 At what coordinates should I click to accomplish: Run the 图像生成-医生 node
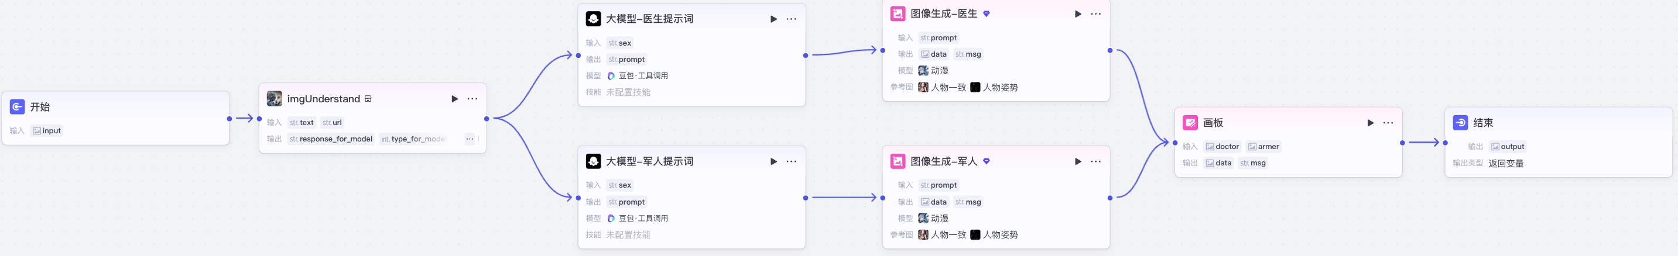[1077, 13]
